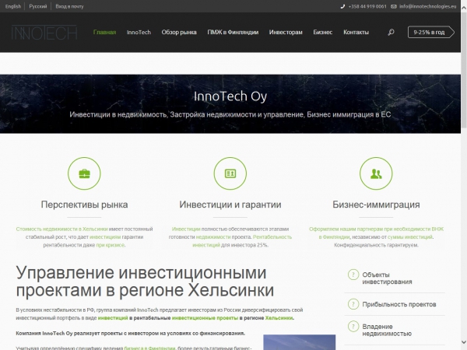The width and height of the screenshot is (467, 350).
Task: Open Инвесторам menu item
Action: (286, 32)
